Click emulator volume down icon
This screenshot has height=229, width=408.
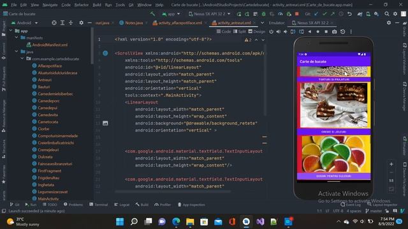click(x=286, y=32)
